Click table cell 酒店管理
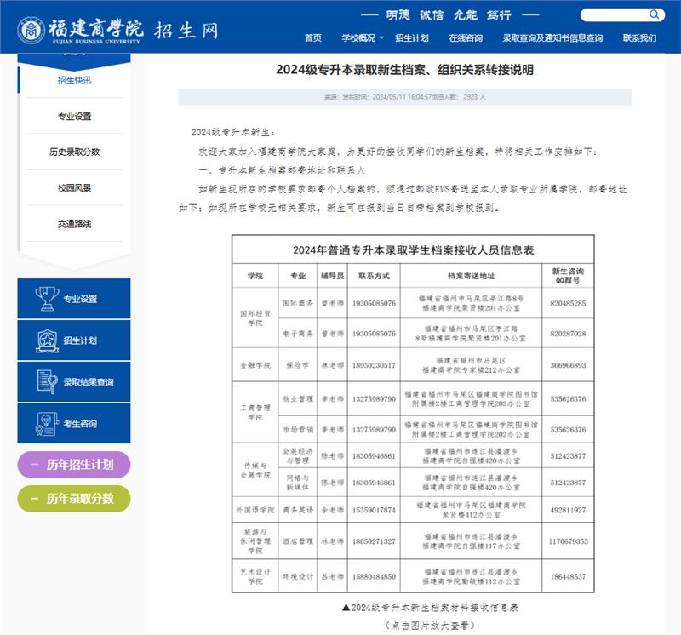Viewport: 681px width, 635px height. point(297,541)
